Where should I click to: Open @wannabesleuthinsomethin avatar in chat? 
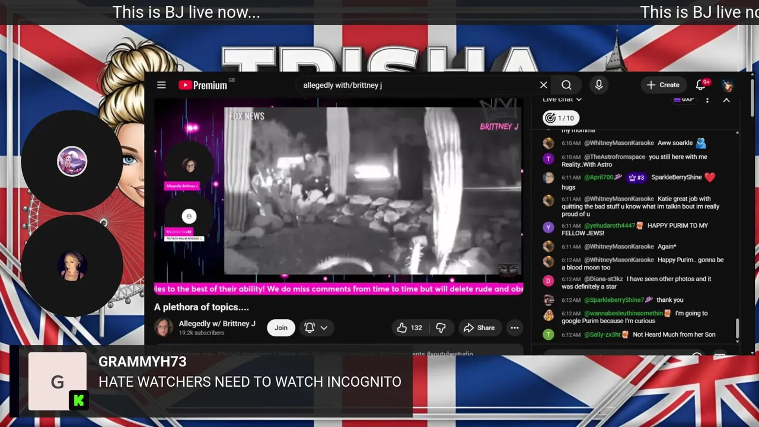548,315
